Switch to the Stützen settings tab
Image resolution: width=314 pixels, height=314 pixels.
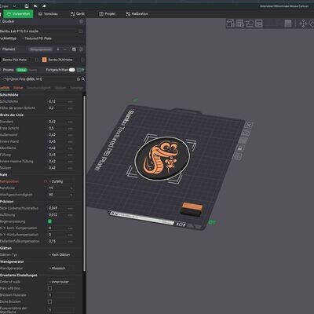[60, 88]
